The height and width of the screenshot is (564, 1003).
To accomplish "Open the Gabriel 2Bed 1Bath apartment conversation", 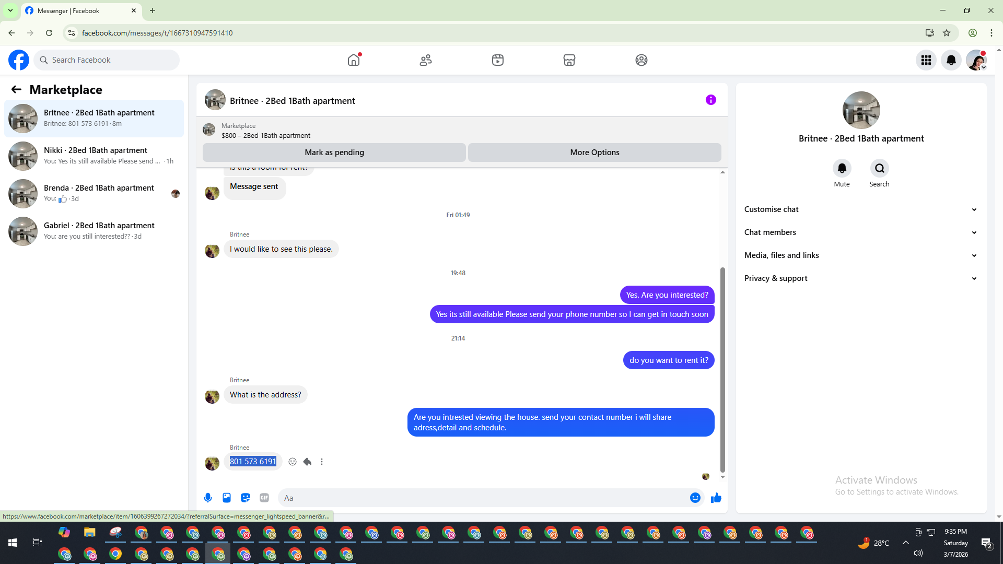I will coord(94,231).
